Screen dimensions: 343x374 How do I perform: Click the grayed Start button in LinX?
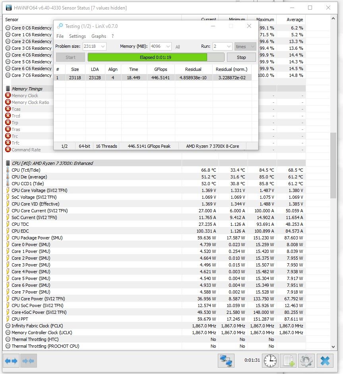[70, 57]
